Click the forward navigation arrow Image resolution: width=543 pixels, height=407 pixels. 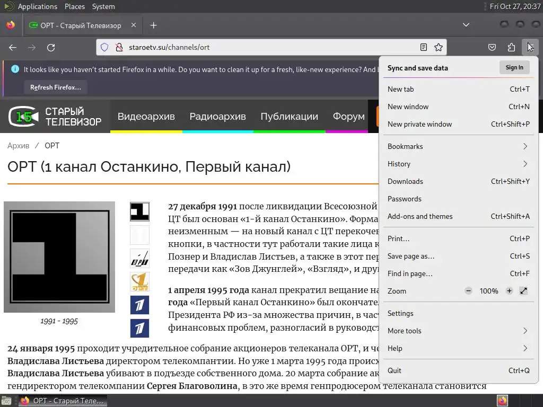coord(32,47)
